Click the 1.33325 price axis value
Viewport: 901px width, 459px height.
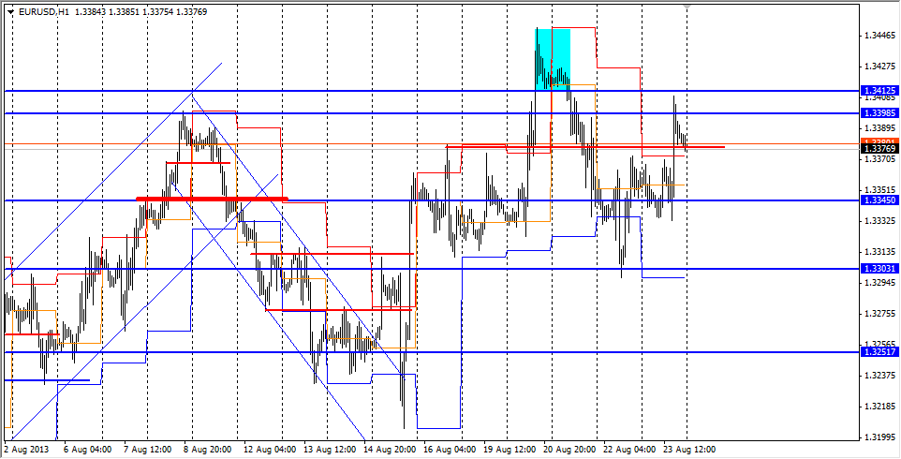879,220
